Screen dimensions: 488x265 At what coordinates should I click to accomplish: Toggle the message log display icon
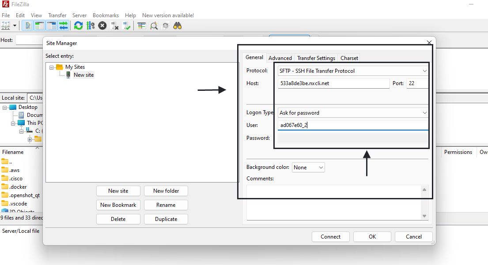pyautogui.click(x=28, y=26)
